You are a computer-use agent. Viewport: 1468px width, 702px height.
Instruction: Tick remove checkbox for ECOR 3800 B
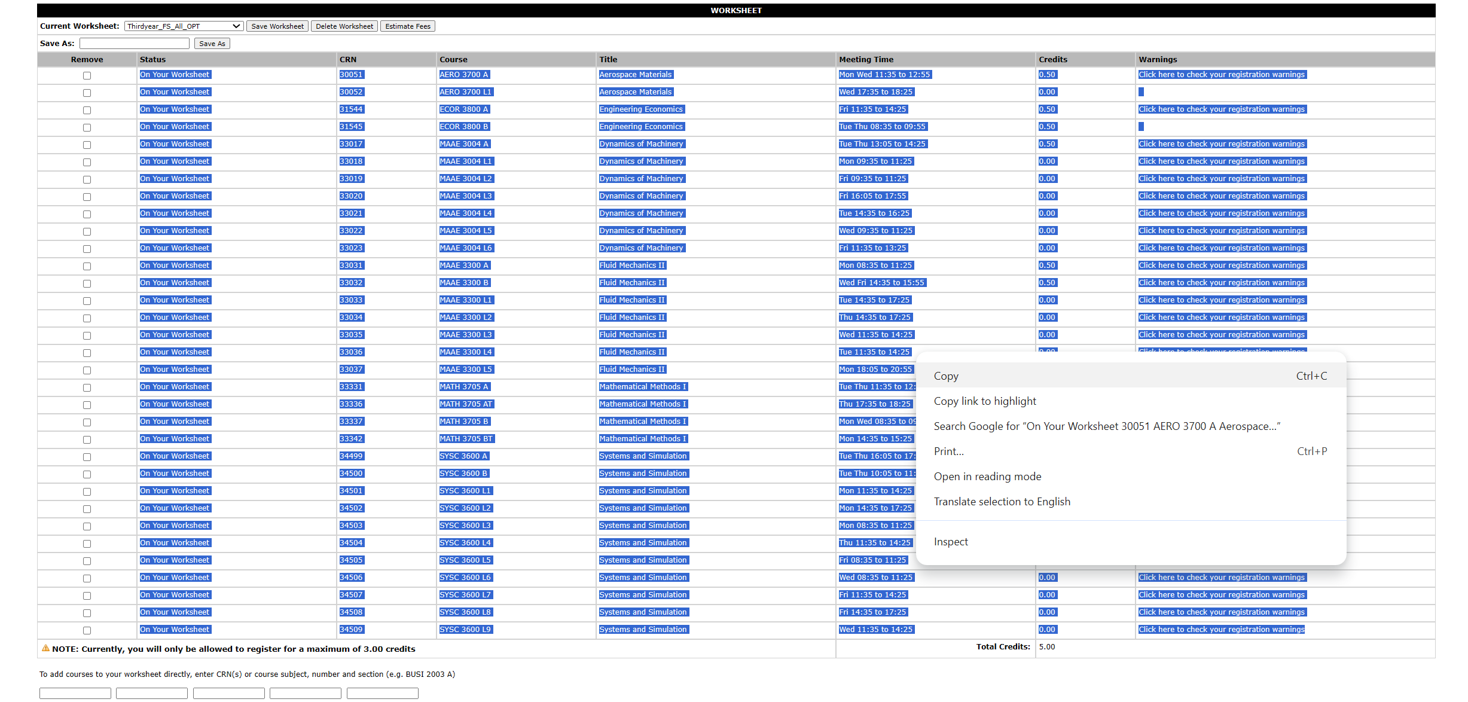[87, 127]
